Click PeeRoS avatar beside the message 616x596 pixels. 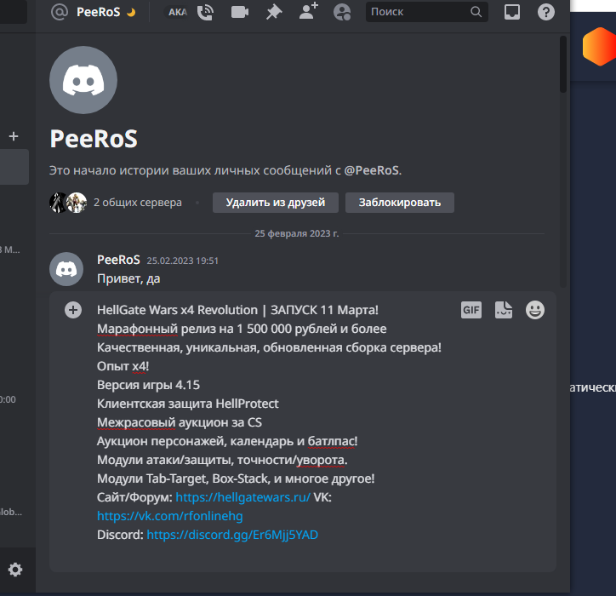66,269
